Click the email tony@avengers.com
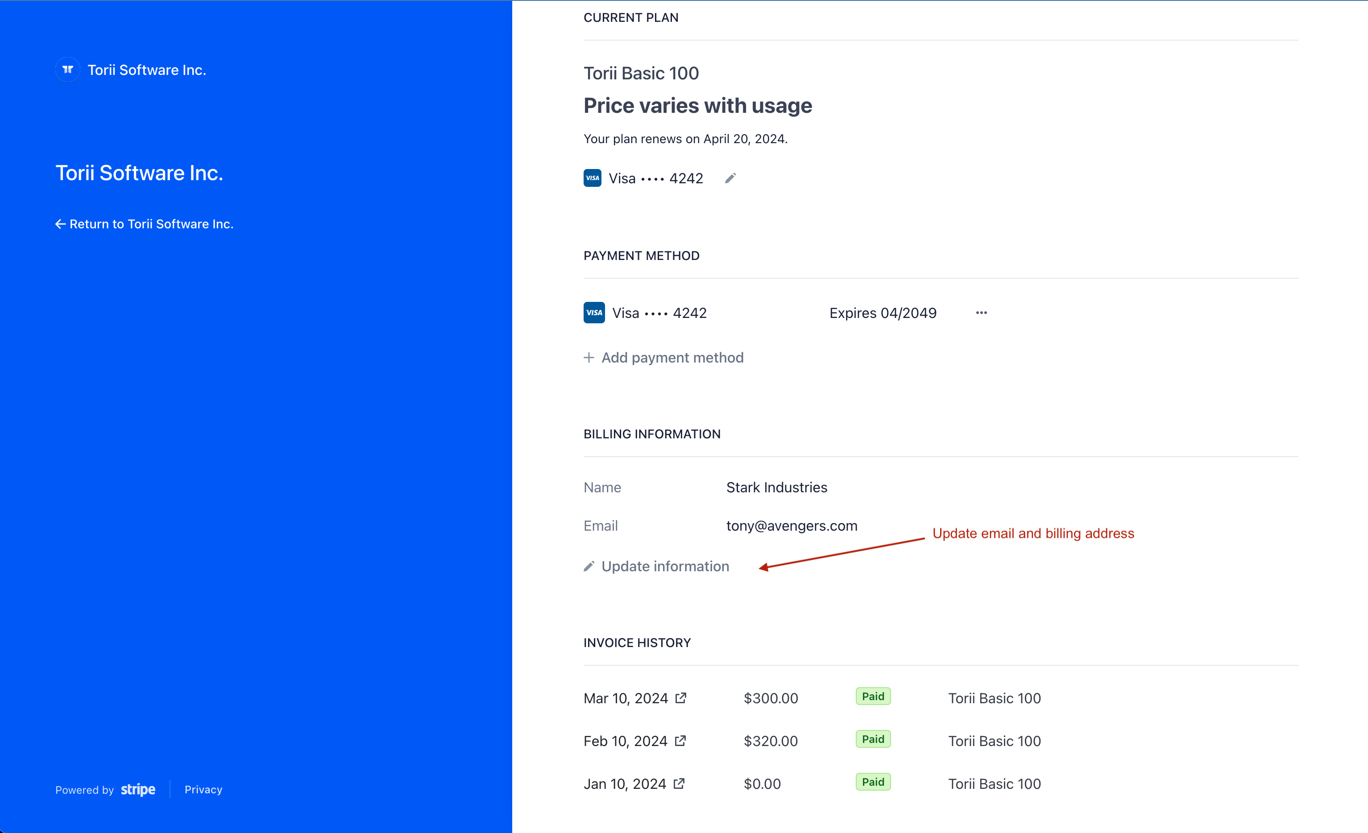Screen dimensions: 1368x833 click(x=792, y=526)
